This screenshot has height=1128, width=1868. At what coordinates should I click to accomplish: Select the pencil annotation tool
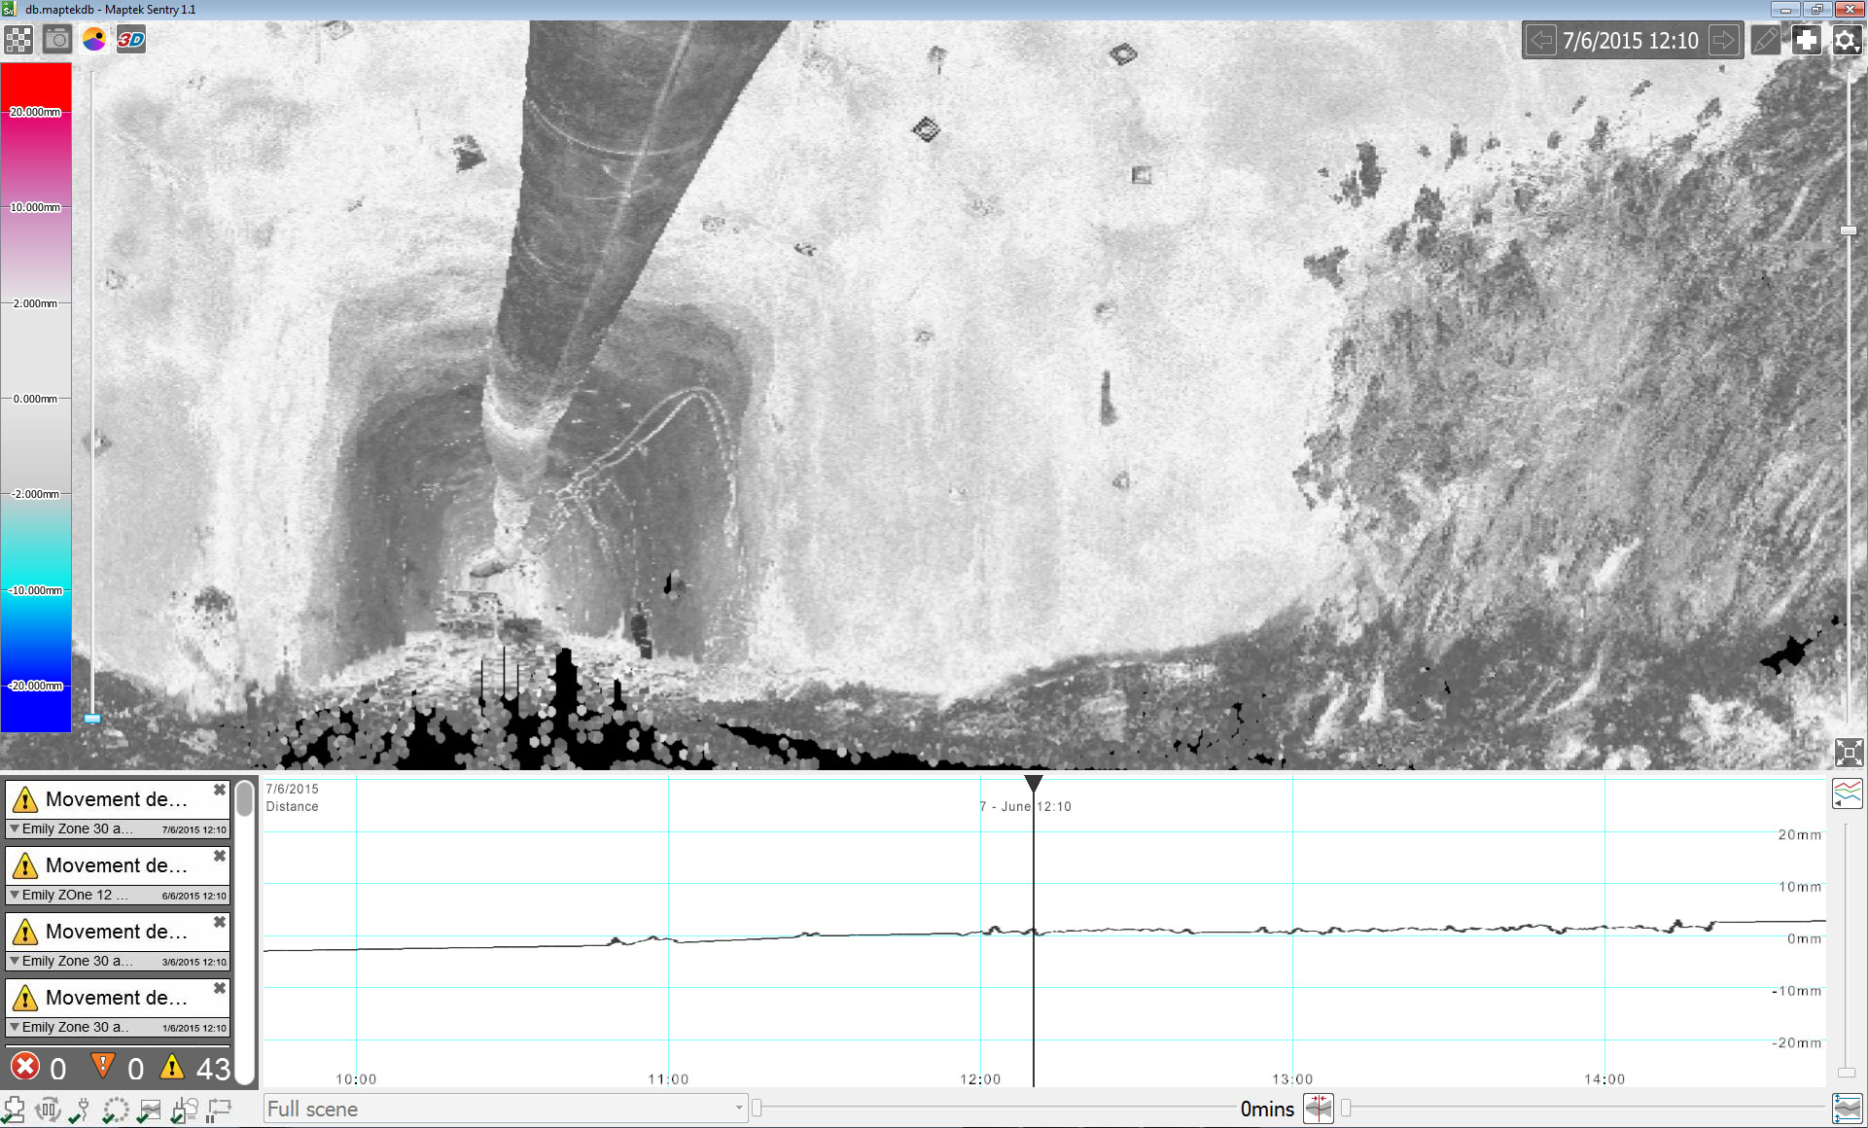(x=1765, y=40)
